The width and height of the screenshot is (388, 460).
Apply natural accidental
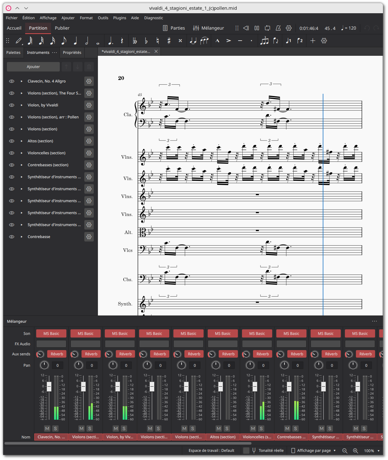[157, 41]
